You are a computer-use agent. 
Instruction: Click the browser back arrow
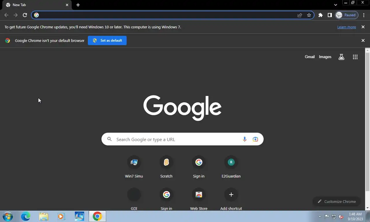(6, 15)
